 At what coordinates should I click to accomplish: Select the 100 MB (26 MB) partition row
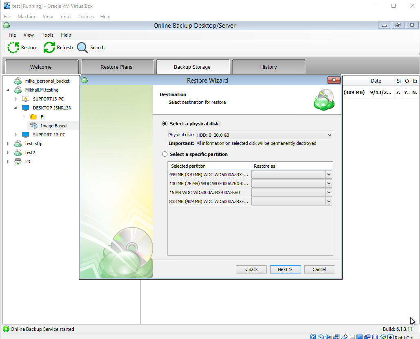tap(209, 184)
